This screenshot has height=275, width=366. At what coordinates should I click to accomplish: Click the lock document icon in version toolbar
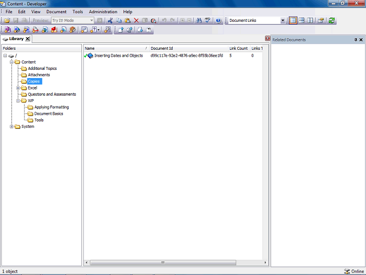[x=149, y=30]
